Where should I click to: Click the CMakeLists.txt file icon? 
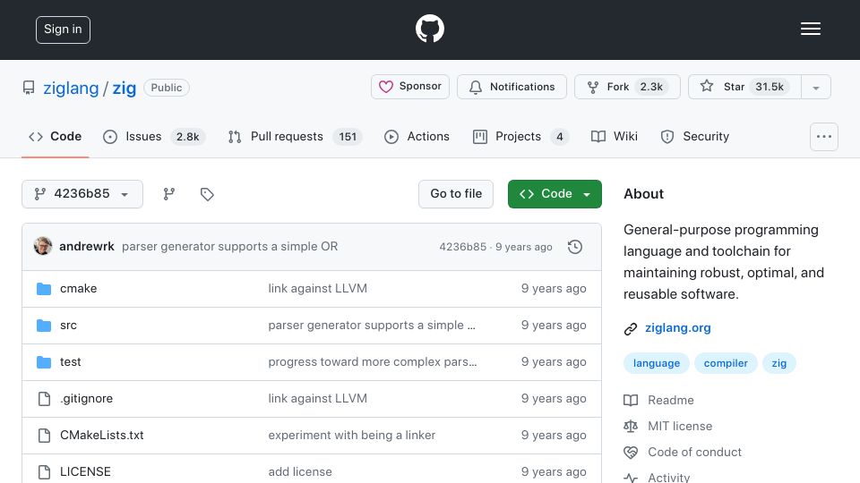[x=44, y=436]
